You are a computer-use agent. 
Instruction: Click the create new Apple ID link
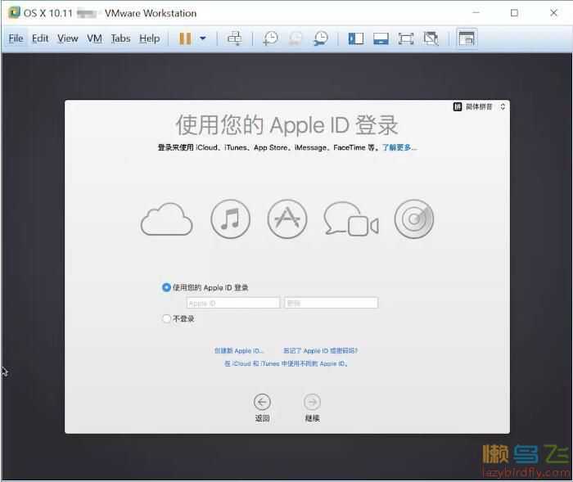pos(239,351)
